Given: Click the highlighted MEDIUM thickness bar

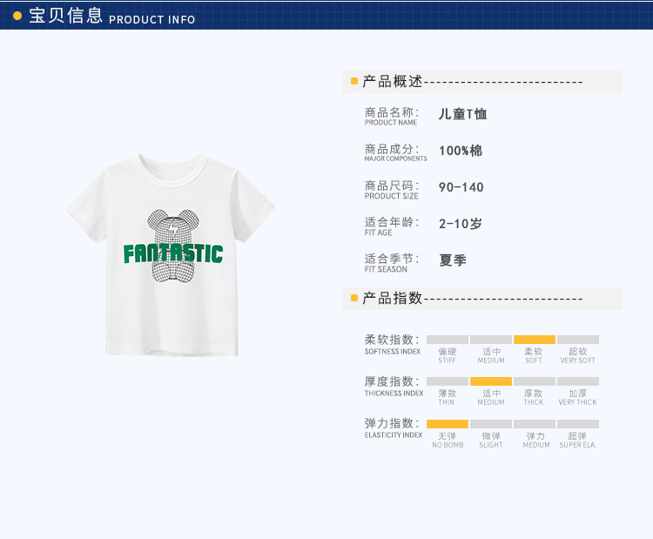Looking at the screenshot, I should coord(491,381).
